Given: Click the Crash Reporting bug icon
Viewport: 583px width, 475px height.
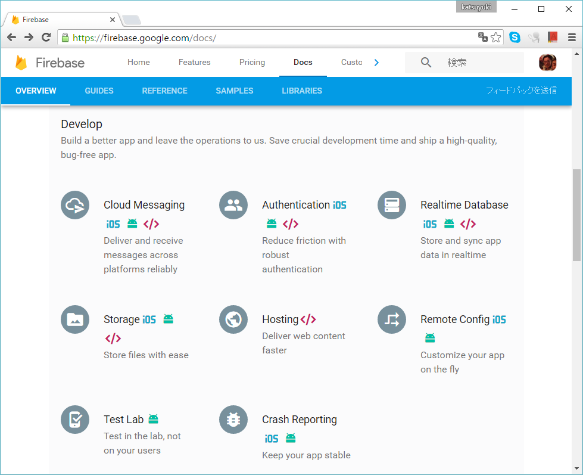Looking at the screenshot, I should tap(233, 420).
